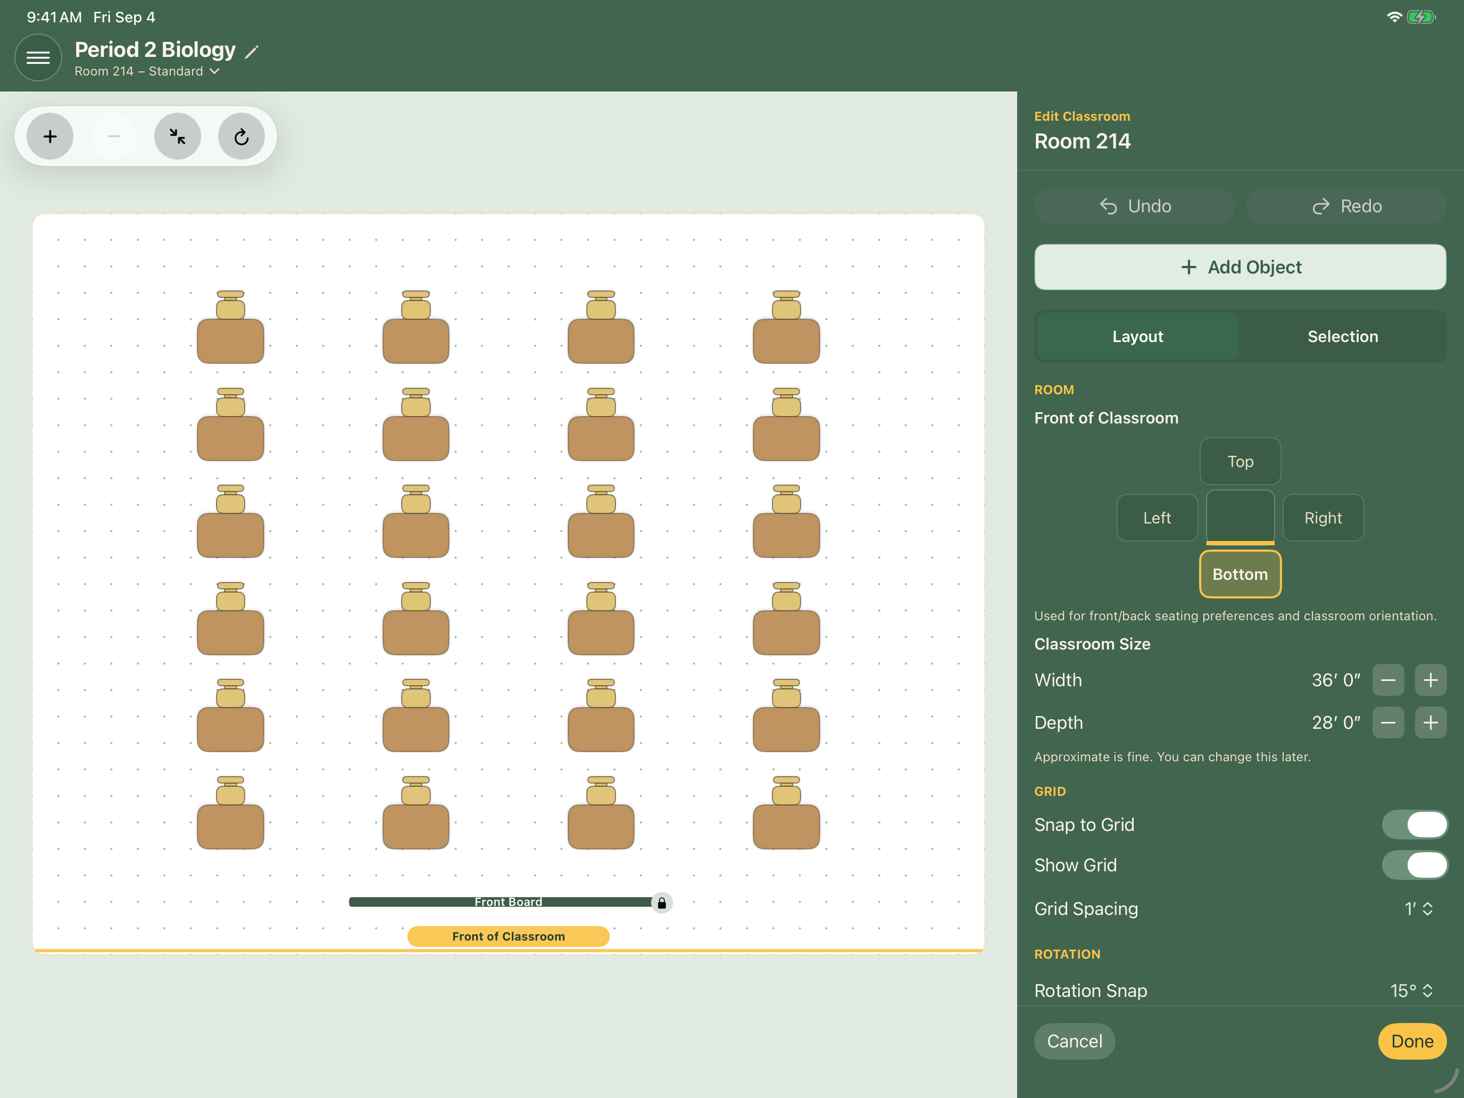Edit class name pencil icon

point(252,52)
